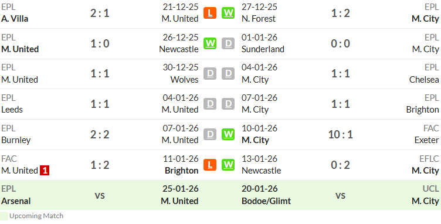This screenshot has width=441, height=224.
Task: Click the 2 : 1 A. Villa score
Action: point(100,13)
